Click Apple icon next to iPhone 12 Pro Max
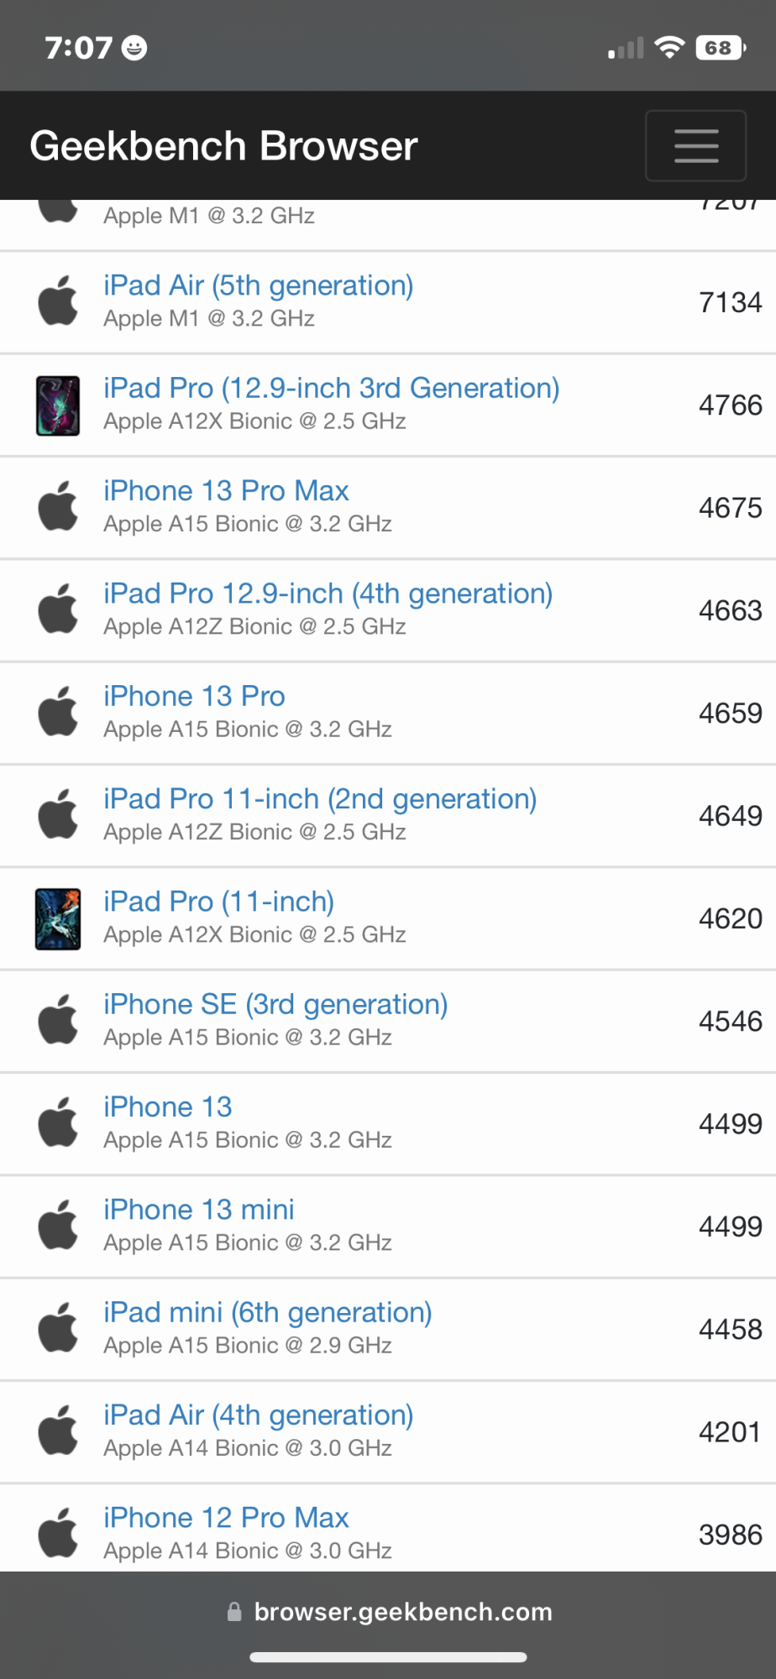 pyautogui.click(x=58, y=1534)
